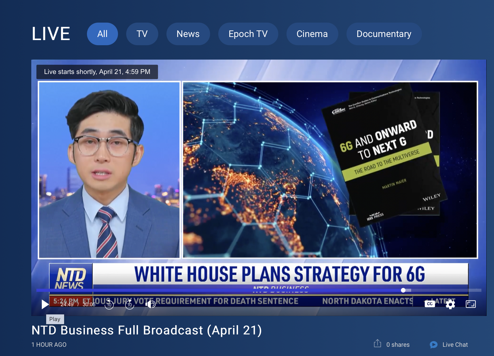This screenshot has height=356, width=494.
Task: Select the All category filter
Action: (102, 34)
